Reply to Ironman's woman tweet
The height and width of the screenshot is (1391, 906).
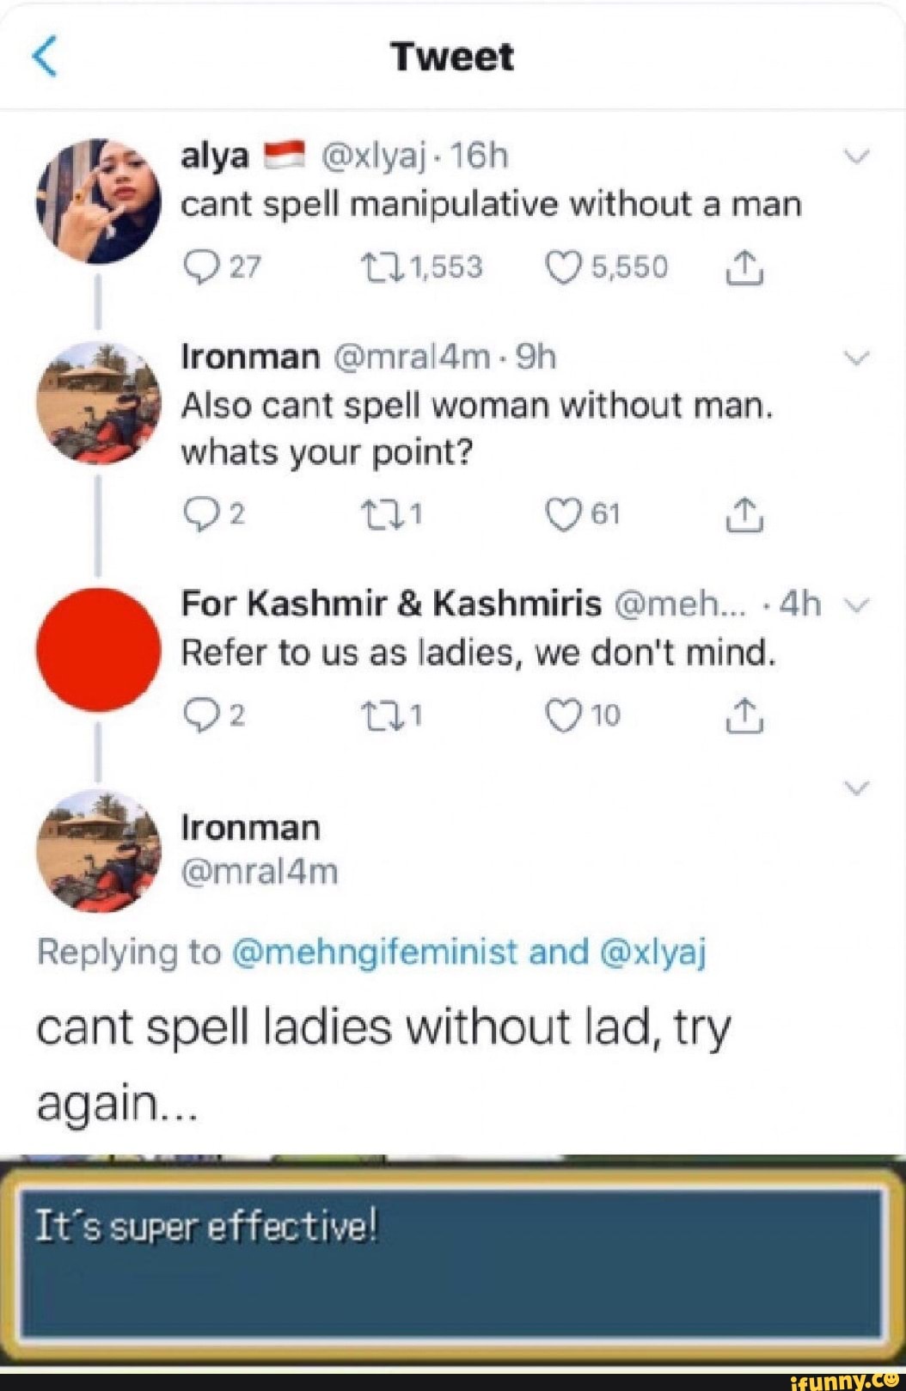coord(200,514)
